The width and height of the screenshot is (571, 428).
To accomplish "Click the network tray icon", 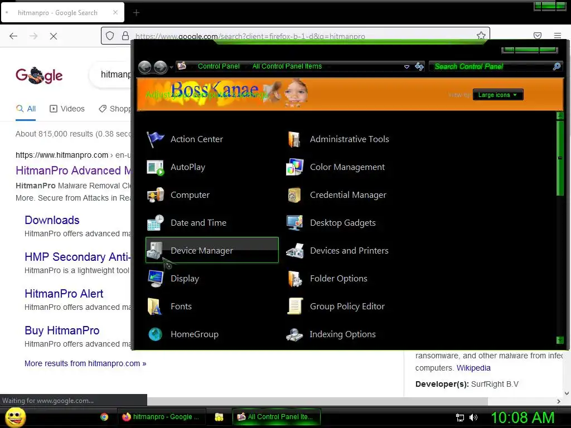I will (460, 417).
